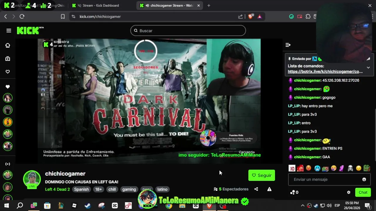376x211 pixels.
Task: Focus the Buscar search field
Action: pos(188,31)
